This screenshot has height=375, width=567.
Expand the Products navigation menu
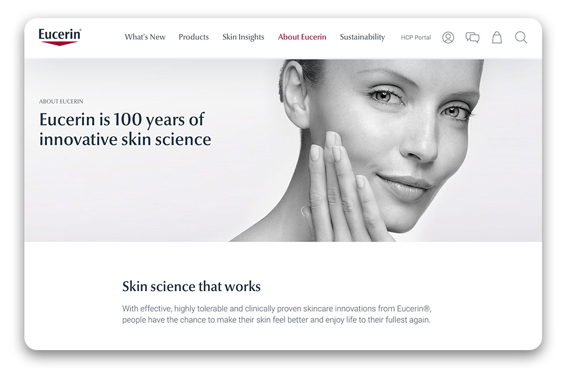click(x=193, y=37)
